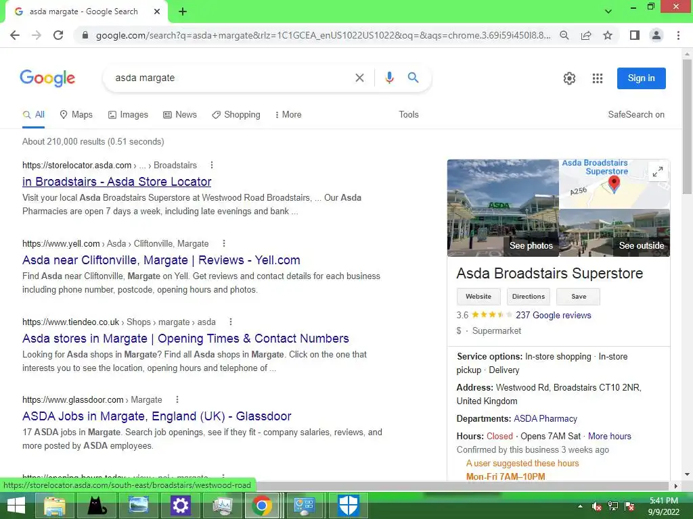Open the browser zoom magnifier icon
Viewport: 693px width, 519px height.
564,35
